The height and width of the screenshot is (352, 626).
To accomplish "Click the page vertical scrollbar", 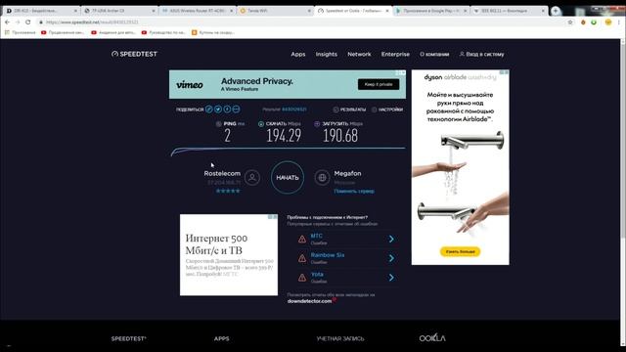I will click(623, 140).
